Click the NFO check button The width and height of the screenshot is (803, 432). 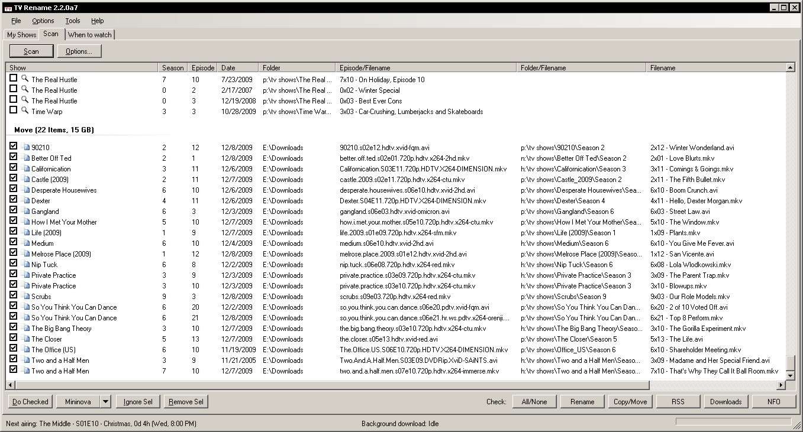coord(774,402)
